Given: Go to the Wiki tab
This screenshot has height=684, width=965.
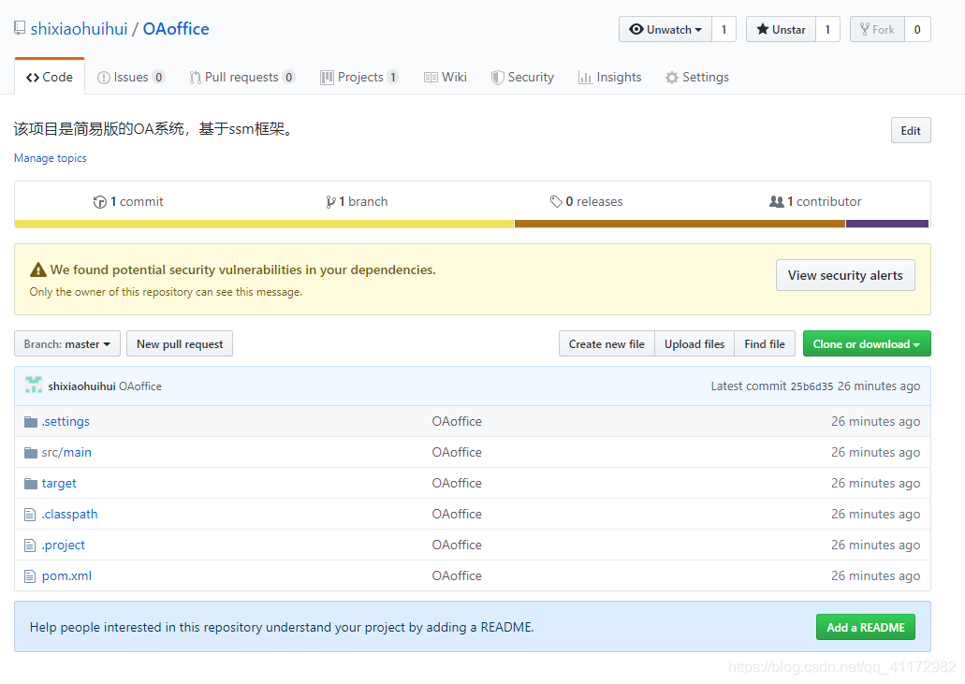Looking at the screenshot, I should [x=446, y=77].
